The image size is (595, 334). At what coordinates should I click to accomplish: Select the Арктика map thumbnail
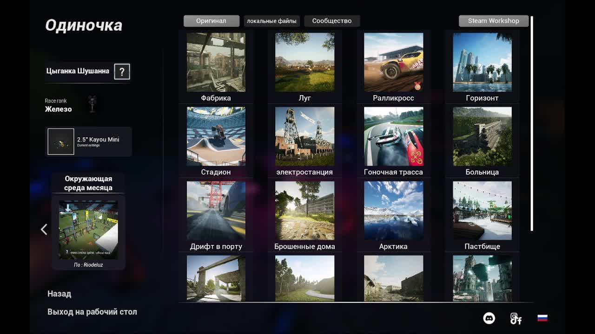(x=394, y=211)
